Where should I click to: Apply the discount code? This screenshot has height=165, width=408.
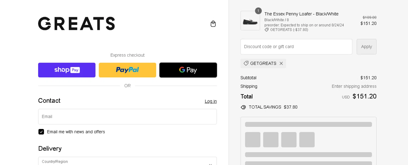pos(366,47)
